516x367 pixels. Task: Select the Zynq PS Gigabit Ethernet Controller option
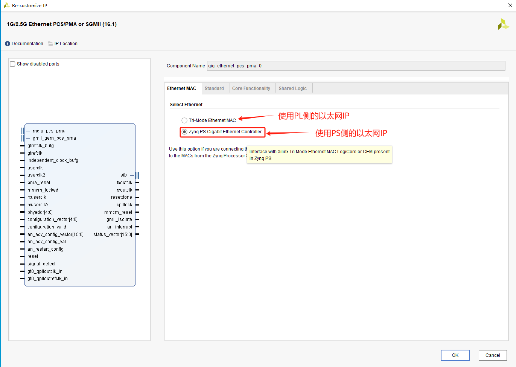184,132
